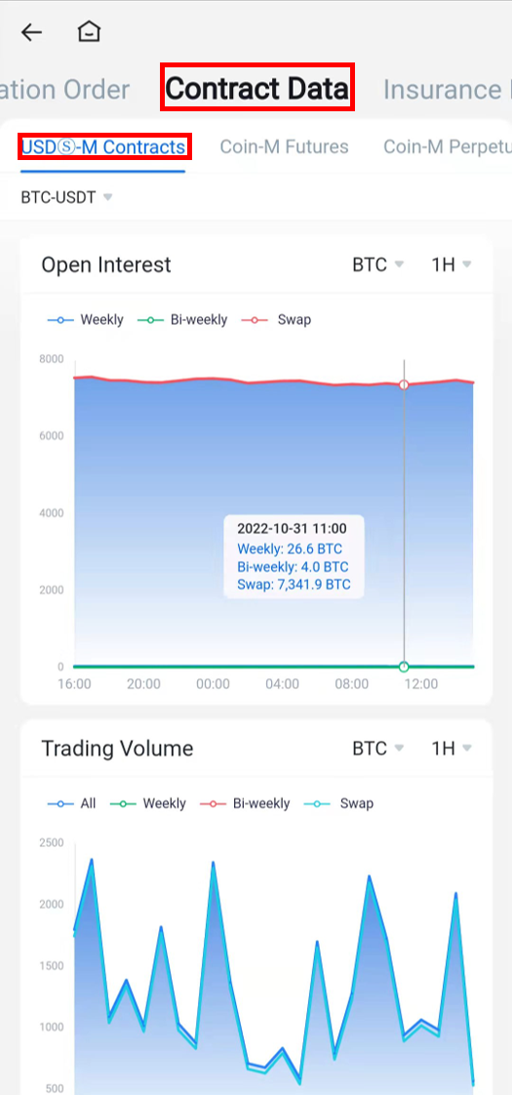Screen dimensions: 512x1095
Task: Open the BTC-USDT pair dropdown
Action: pos(66,198)
